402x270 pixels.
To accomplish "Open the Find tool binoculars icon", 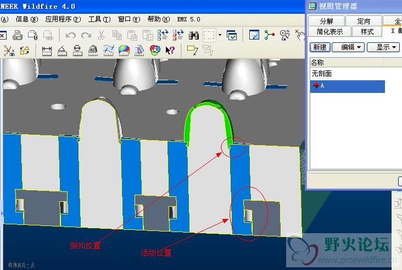I will (193, 35).
